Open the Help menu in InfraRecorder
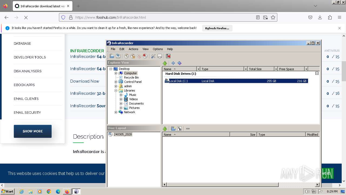 [x=170, y=49]
